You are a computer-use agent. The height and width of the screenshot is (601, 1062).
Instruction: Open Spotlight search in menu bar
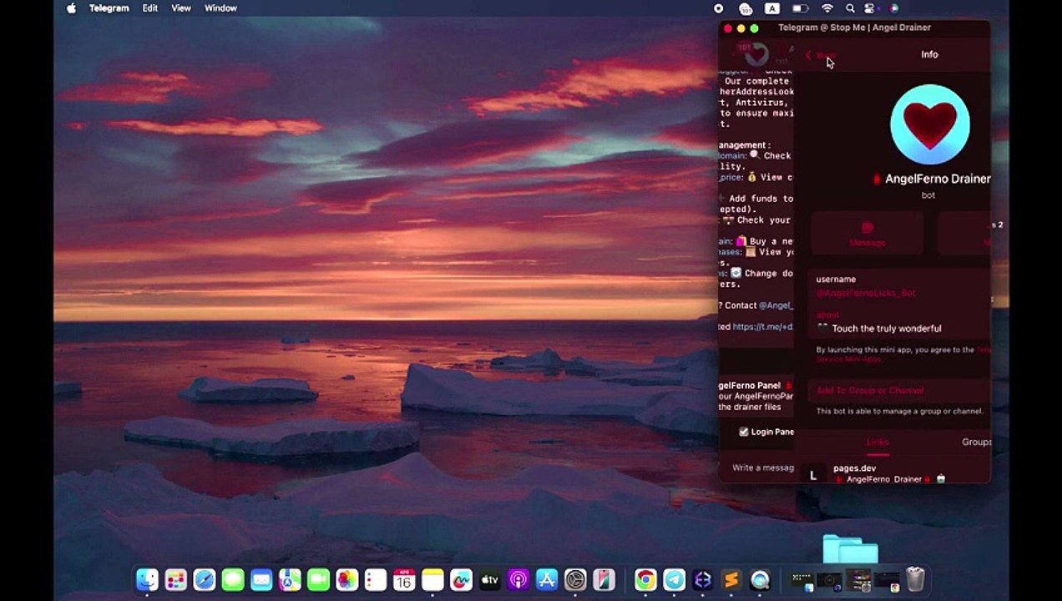pos(850,8)
